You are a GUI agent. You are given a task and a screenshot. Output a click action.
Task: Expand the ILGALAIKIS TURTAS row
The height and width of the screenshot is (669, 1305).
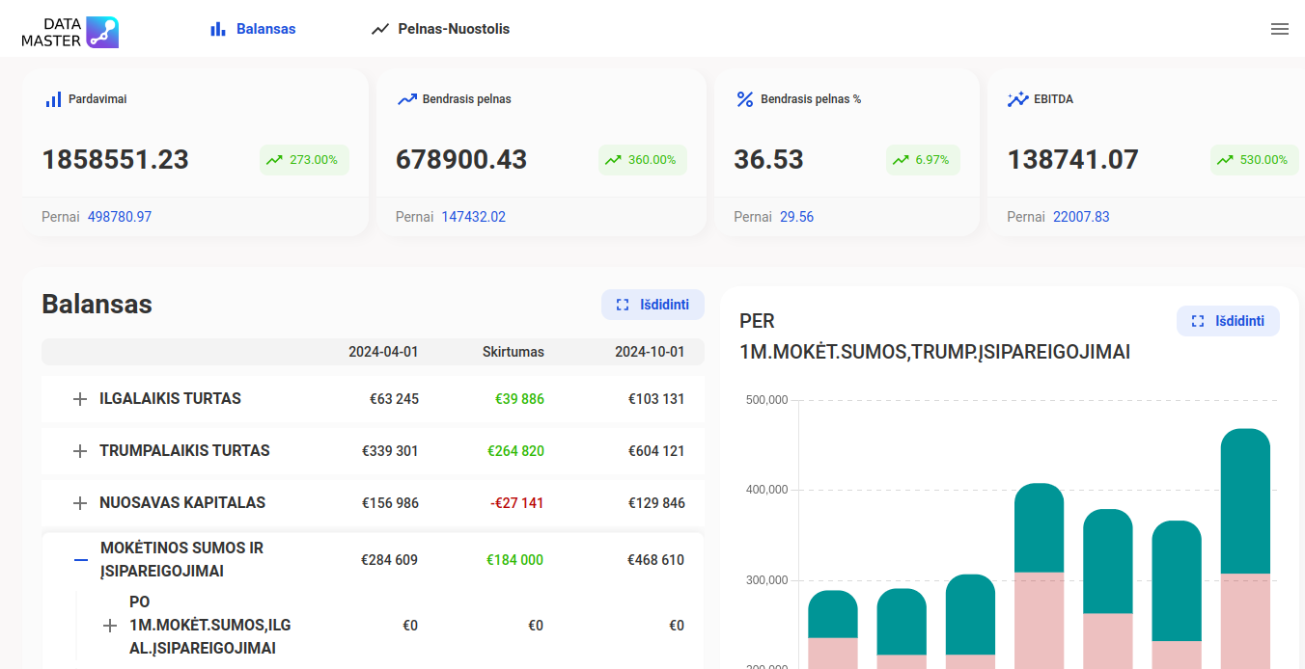click(x=80, y=399)
